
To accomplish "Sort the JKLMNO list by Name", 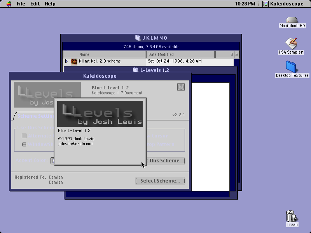I will point(104,54).
